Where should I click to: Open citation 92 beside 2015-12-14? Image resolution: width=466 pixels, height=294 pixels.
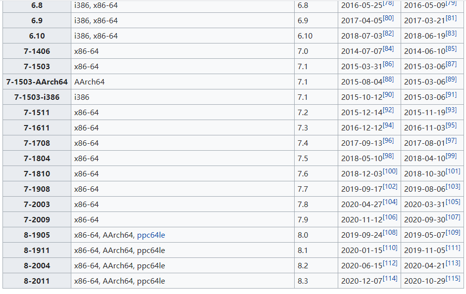point(388,110)
